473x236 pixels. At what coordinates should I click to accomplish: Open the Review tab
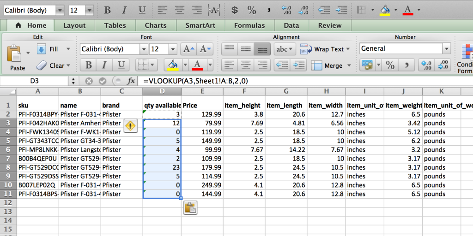click(x=330, y=26)
